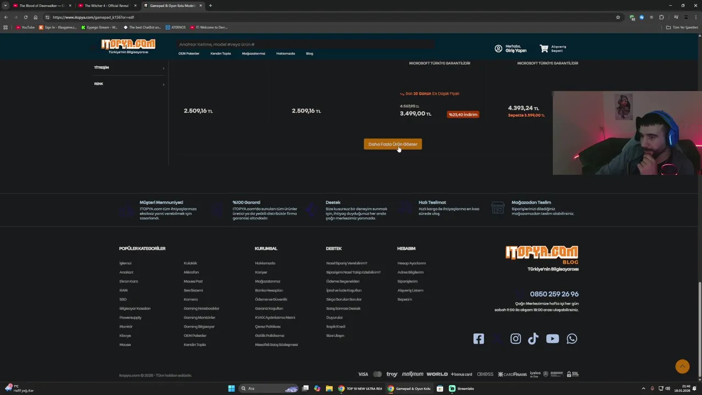The width and height of the screenshot is (702, 395).
Task: Open Hakkımızda header menu item
Action: (286, 54)
